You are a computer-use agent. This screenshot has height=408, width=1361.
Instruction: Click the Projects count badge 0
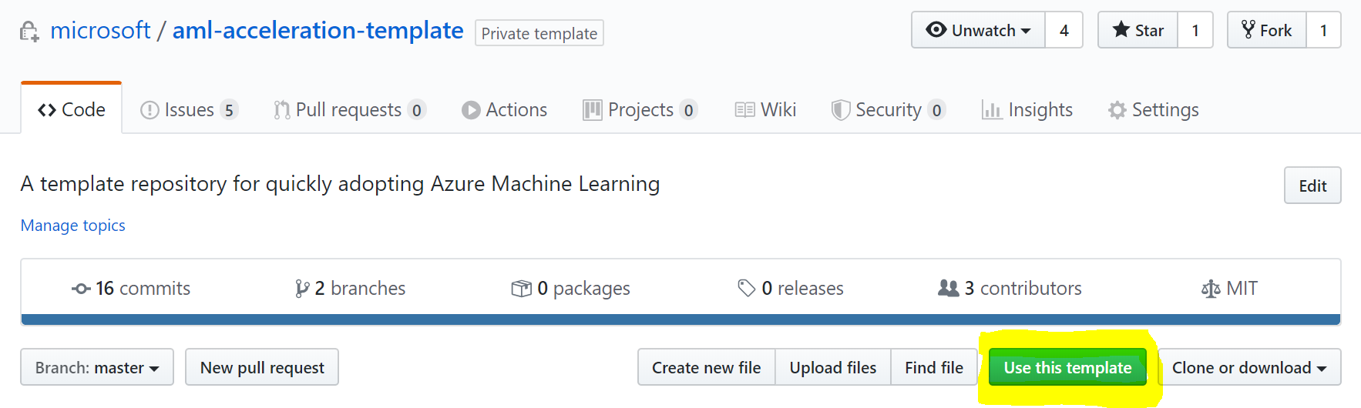[x=689, y=110]
